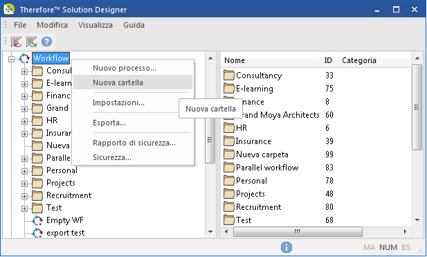Viewport: 427px width, 257px height.
Task: Open the Modifica menu
Action: tap(53, 25)
